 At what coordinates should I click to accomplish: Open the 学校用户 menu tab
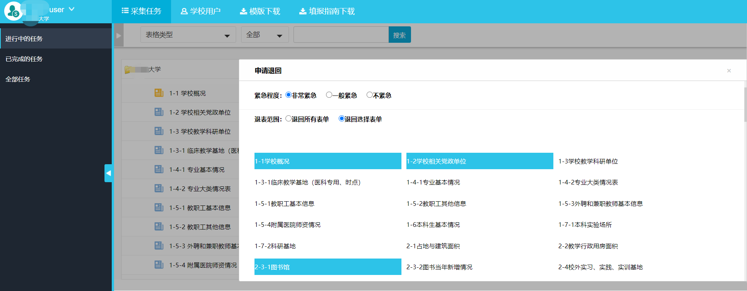(201, 11)
